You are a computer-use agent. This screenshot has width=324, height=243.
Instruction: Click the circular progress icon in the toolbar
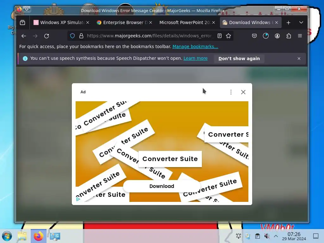click(266, 36)
